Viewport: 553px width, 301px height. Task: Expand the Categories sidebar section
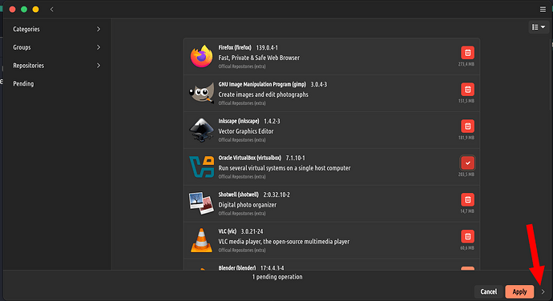click(56, 30)
